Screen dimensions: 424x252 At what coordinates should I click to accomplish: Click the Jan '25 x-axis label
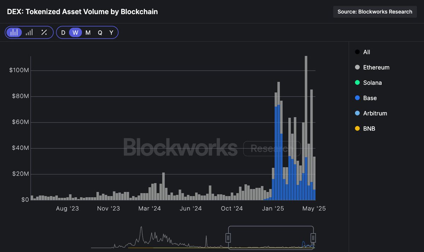272,209
